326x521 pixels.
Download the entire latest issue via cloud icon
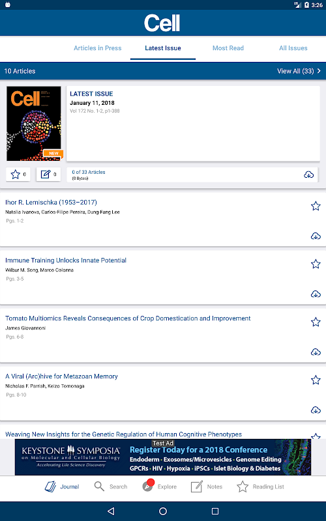click(308, 175)
